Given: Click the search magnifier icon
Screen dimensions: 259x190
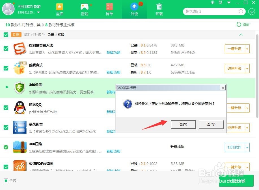Looking at the screenshot, I should tap(241, 12).
